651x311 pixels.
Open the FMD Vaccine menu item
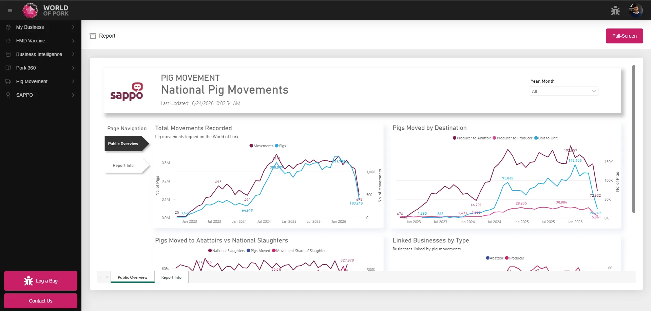41,41
